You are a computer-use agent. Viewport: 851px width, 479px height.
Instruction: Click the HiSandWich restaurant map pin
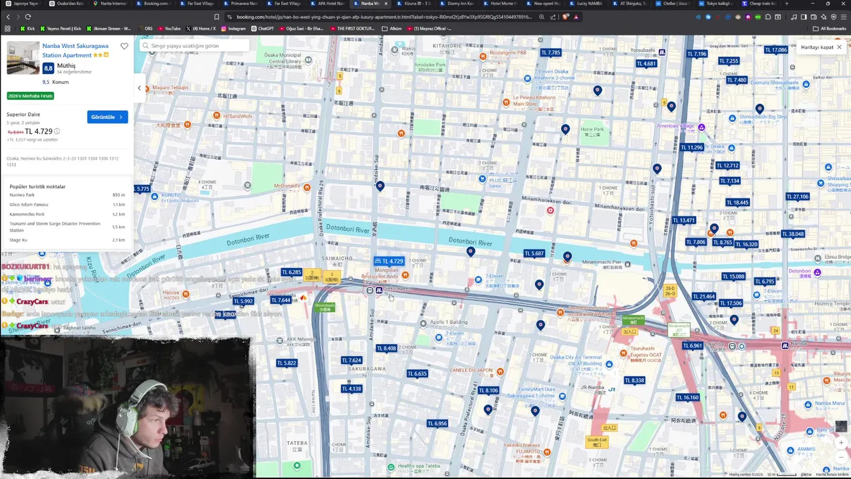[x=217, y=116]
